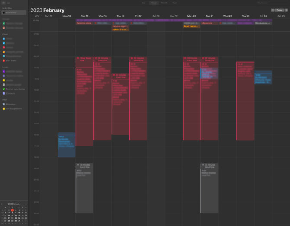This screenshot has width=290, height=226.
Task: Uncheck the Mac Arena calendar
Action: tap(4, 60)
